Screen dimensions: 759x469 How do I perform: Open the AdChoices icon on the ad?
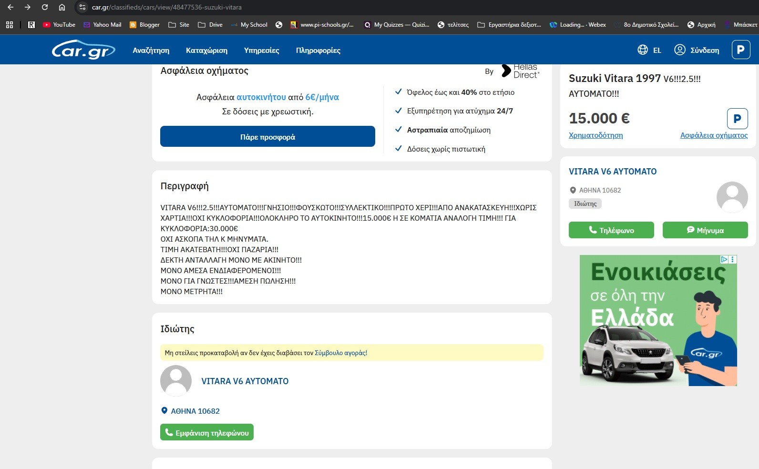coord(724,259)
